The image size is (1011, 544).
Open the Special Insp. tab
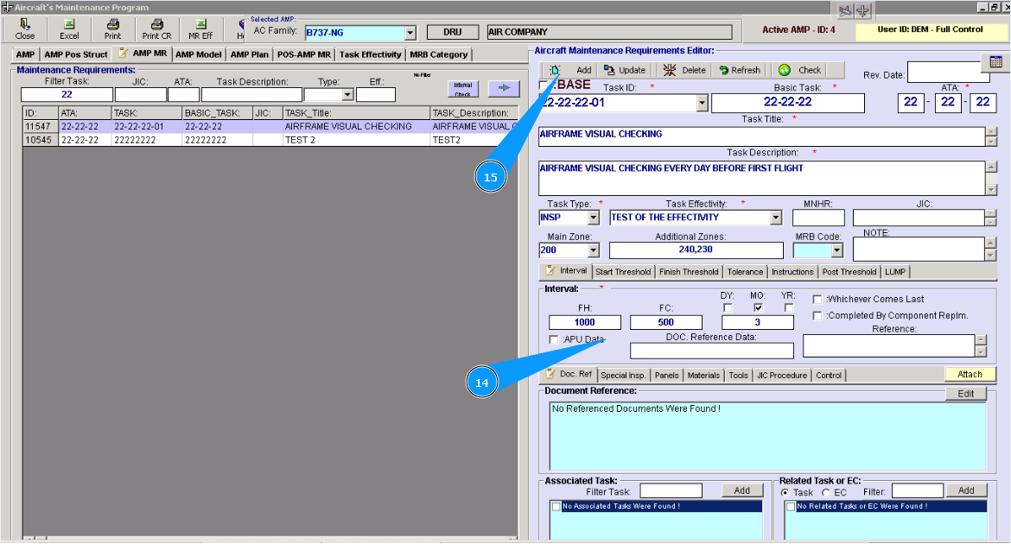pos(623,375)
